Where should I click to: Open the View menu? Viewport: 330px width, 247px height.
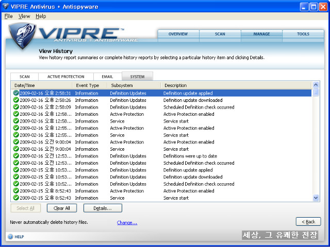[24, 16]
